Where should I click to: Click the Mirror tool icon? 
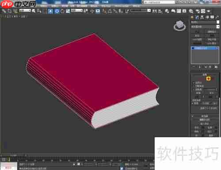click(154, 11)
